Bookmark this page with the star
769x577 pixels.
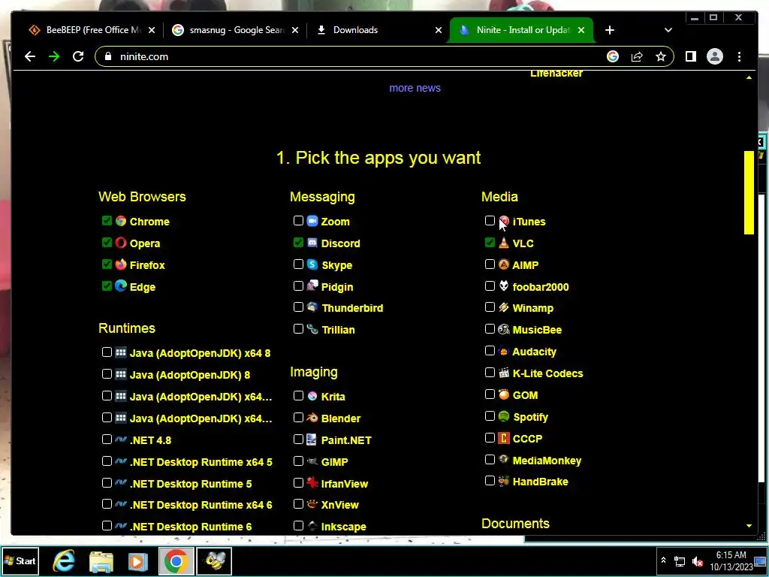click(x=661, y=56)
